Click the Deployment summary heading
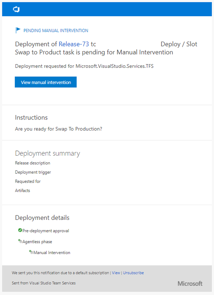Screen dimensions: 214x295 48,153
